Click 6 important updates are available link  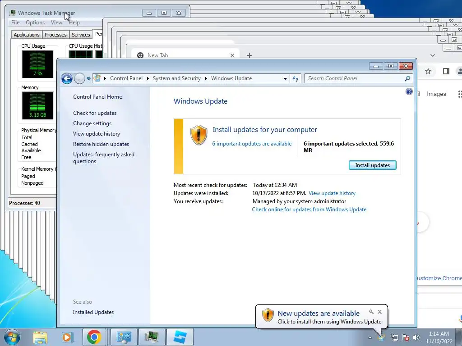pos(252,144)
